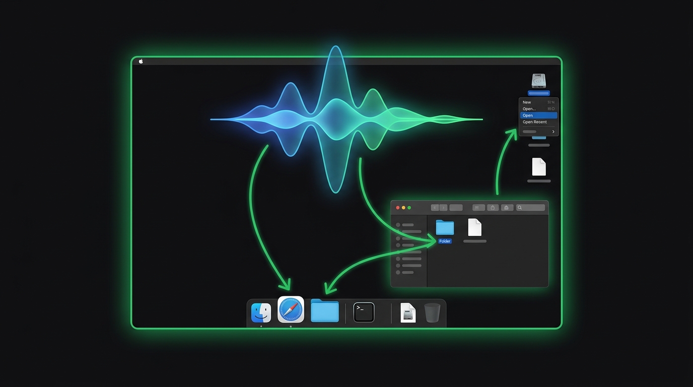Screen dimensions: 693x387
Task: Open the blue folder in the Dock
Action: (324, 311)
